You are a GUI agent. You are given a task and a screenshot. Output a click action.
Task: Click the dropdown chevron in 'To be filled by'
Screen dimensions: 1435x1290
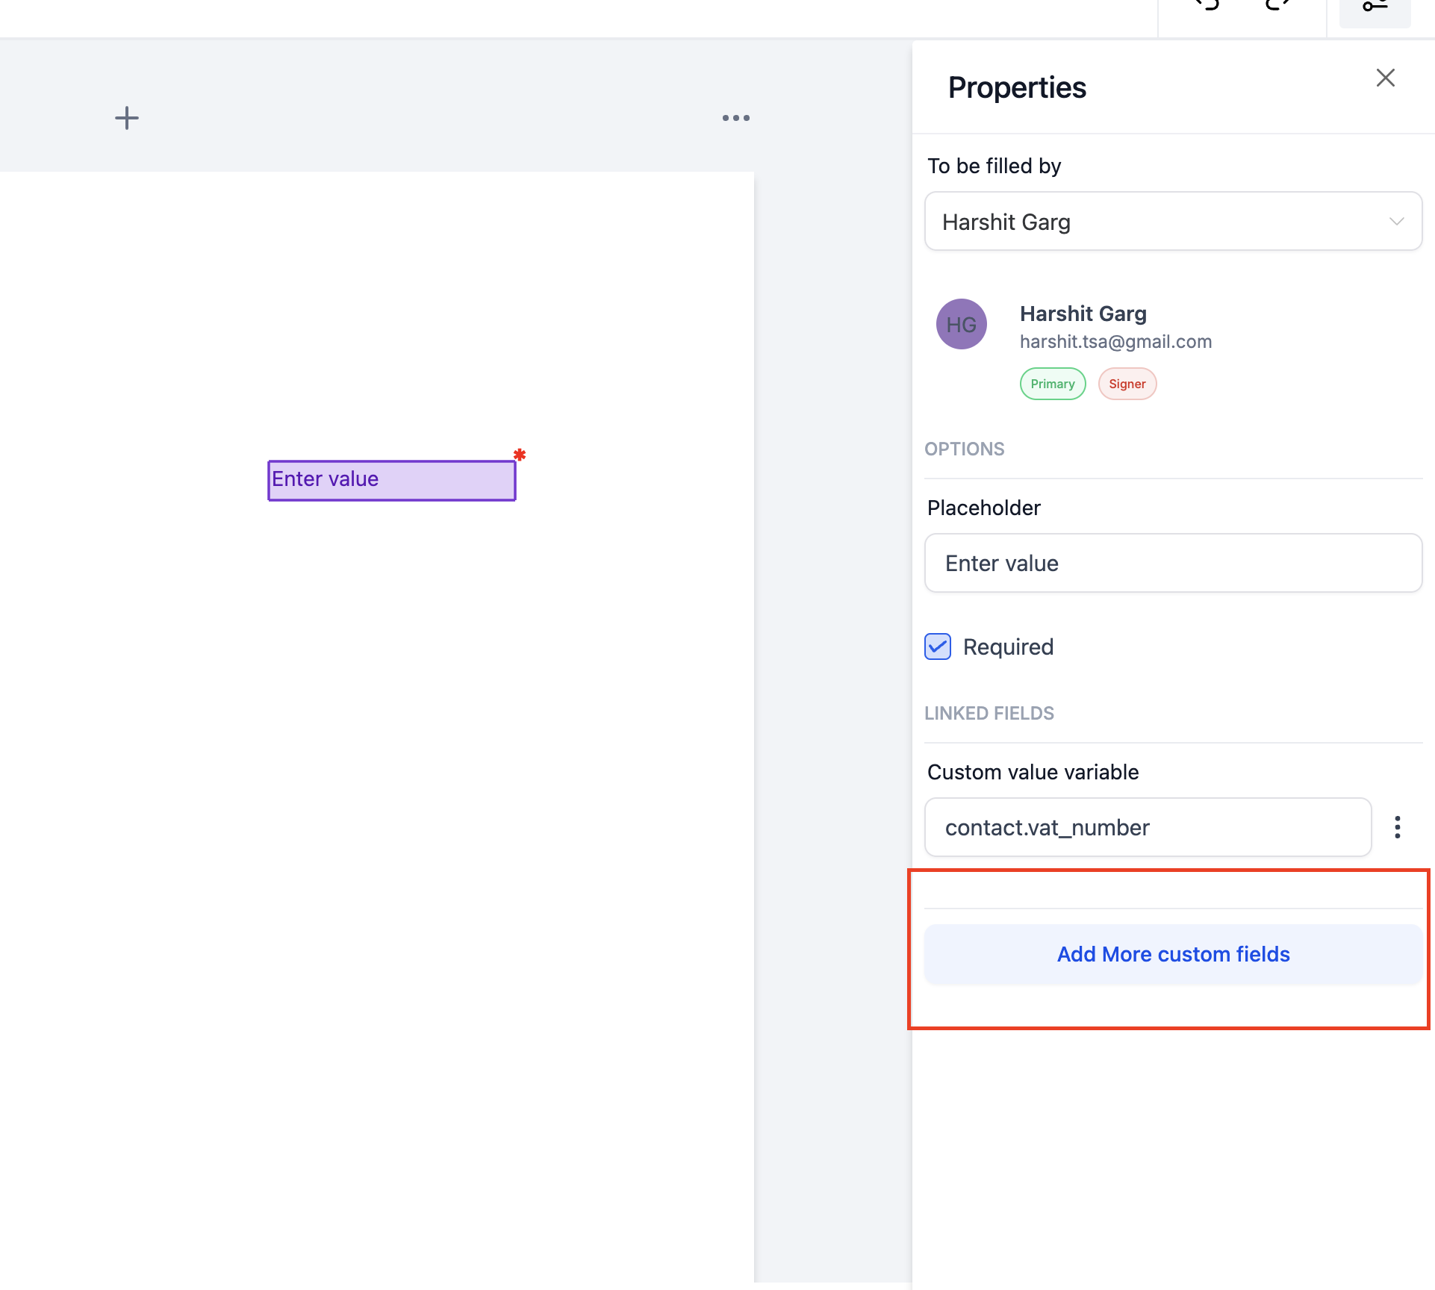1396,222
